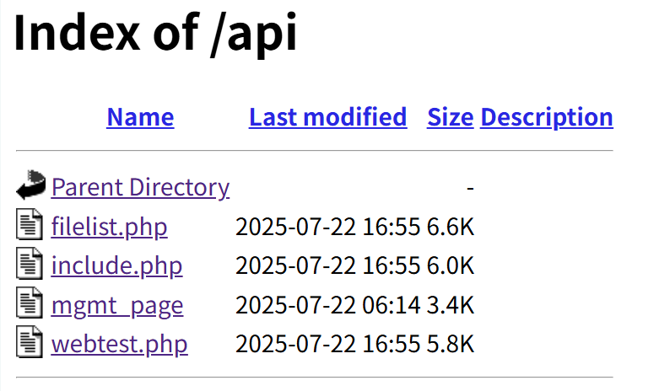Click the file icon beside filelist.php
Image resolution: width=659 pixels, height=391 pixels.
point(30,226)
